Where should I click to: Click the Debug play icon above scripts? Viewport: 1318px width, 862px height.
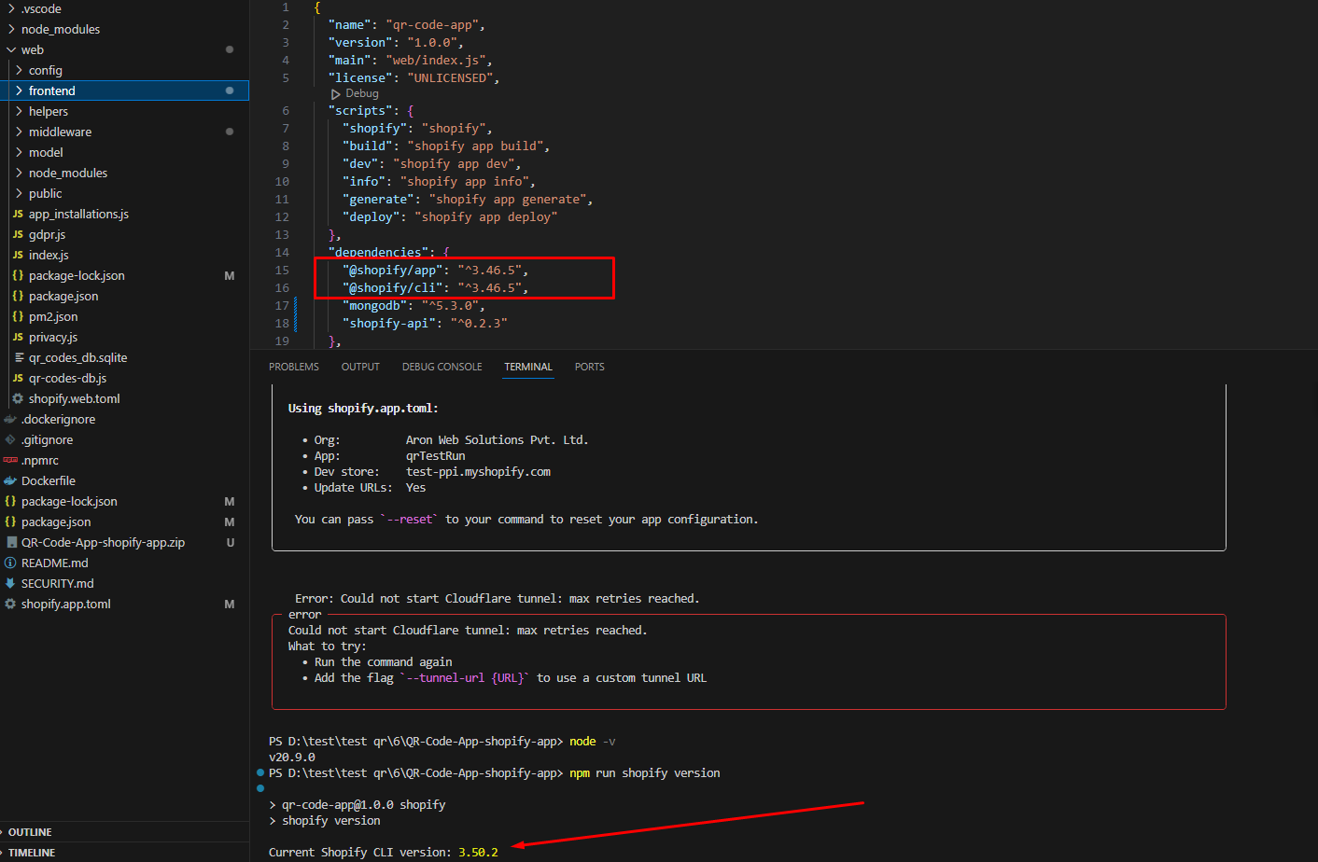pos(336,94)
